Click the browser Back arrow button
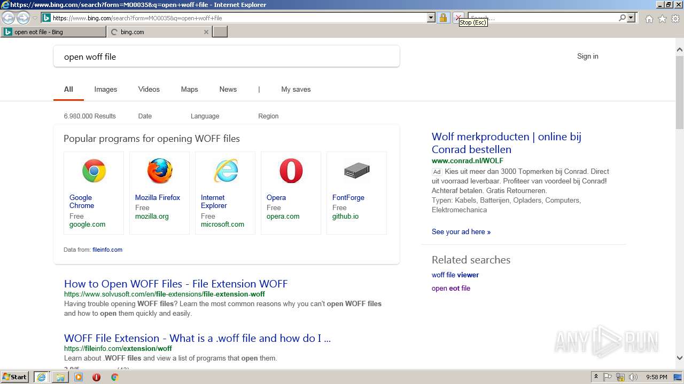 8,18
